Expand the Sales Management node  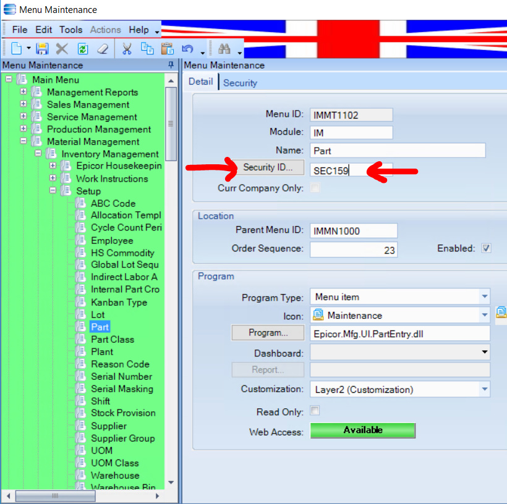click(x=23, y=104)
